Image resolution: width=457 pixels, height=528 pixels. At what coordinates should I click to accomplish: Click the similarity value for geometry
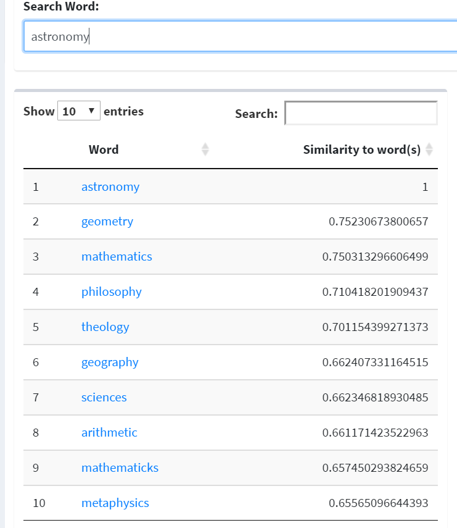(378, 222)
